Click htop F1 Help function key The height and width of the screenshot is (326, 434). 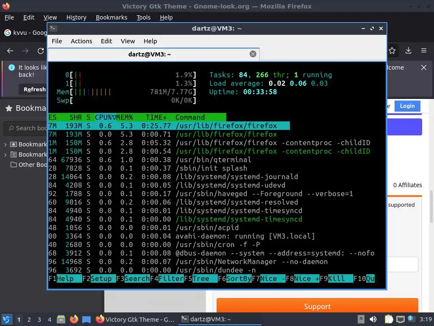[65, 278]
